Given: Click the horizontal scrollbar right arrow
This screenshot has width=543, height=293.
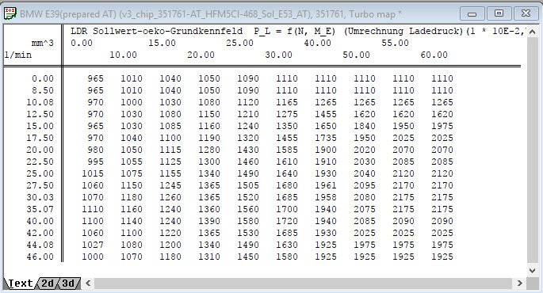Looking at the screenshot, I should [519, 283].
